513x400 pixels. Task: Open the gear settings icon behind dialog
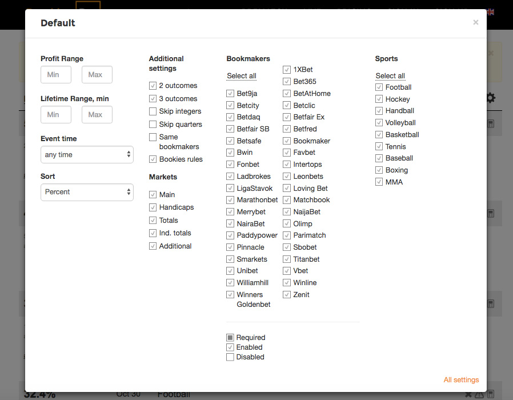point(491,98)
